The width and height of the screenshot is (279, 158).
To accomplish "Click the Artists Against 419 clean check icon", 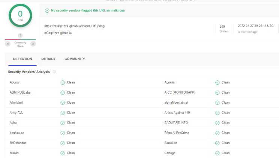I will [x=217, y=113].
